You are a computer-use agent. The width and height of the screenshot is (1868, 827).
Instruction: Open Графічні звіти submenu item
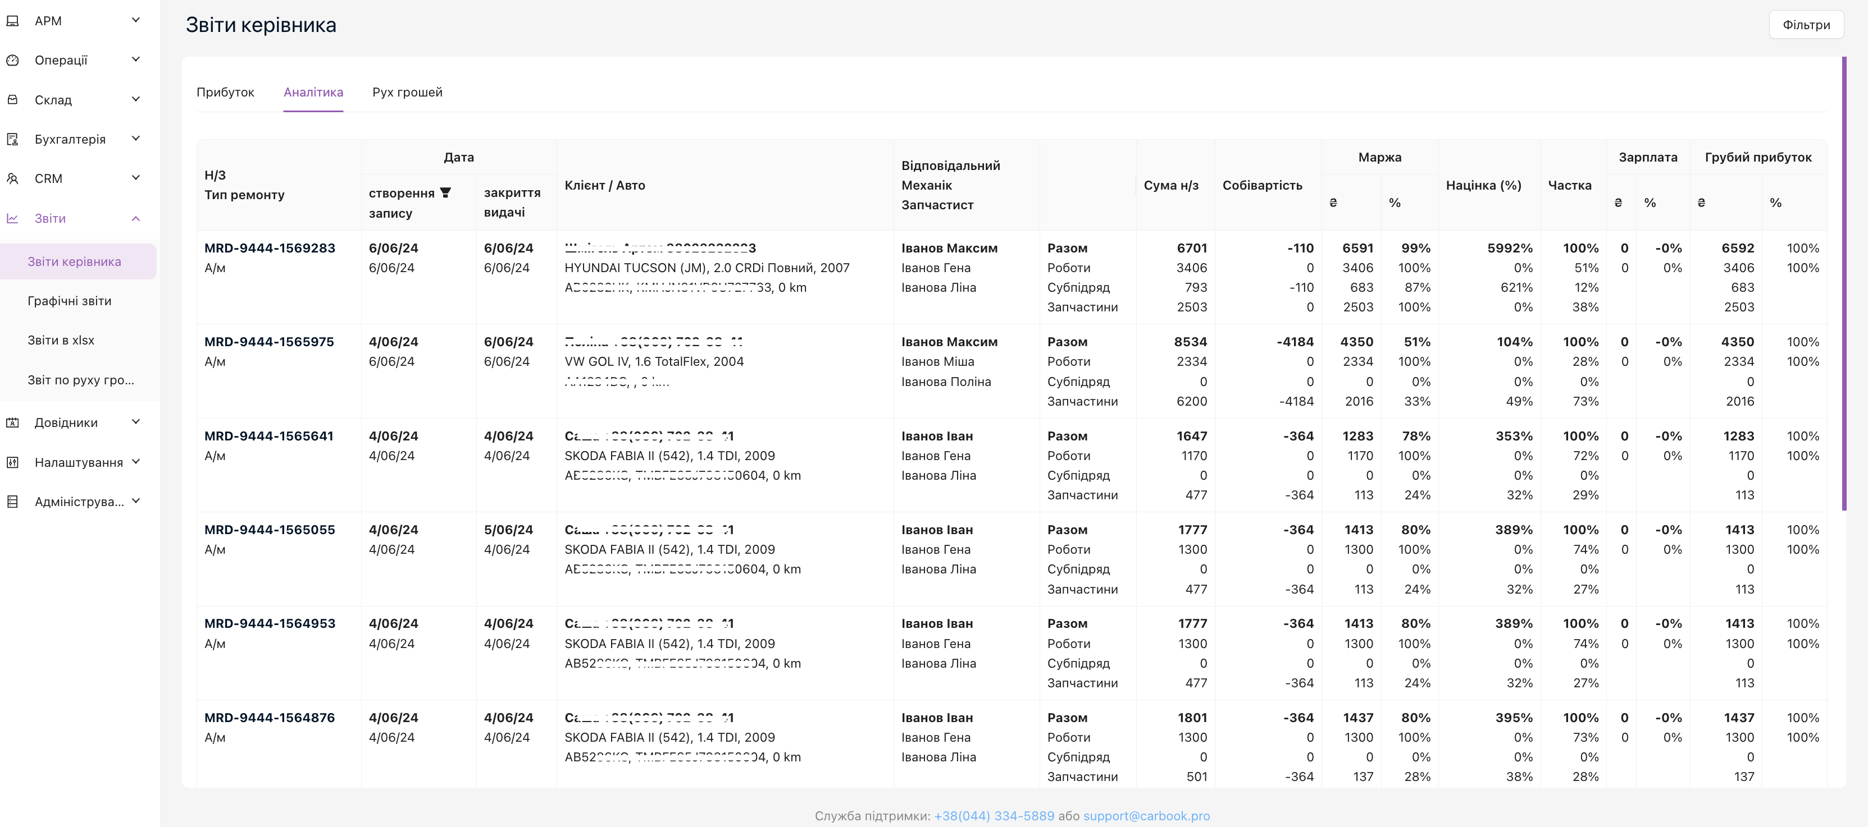pos(70,301)
